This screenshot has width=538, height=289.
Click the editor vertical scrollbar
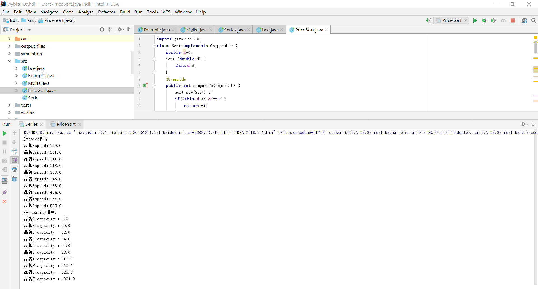pyautogui.click(x=536, y=47)
